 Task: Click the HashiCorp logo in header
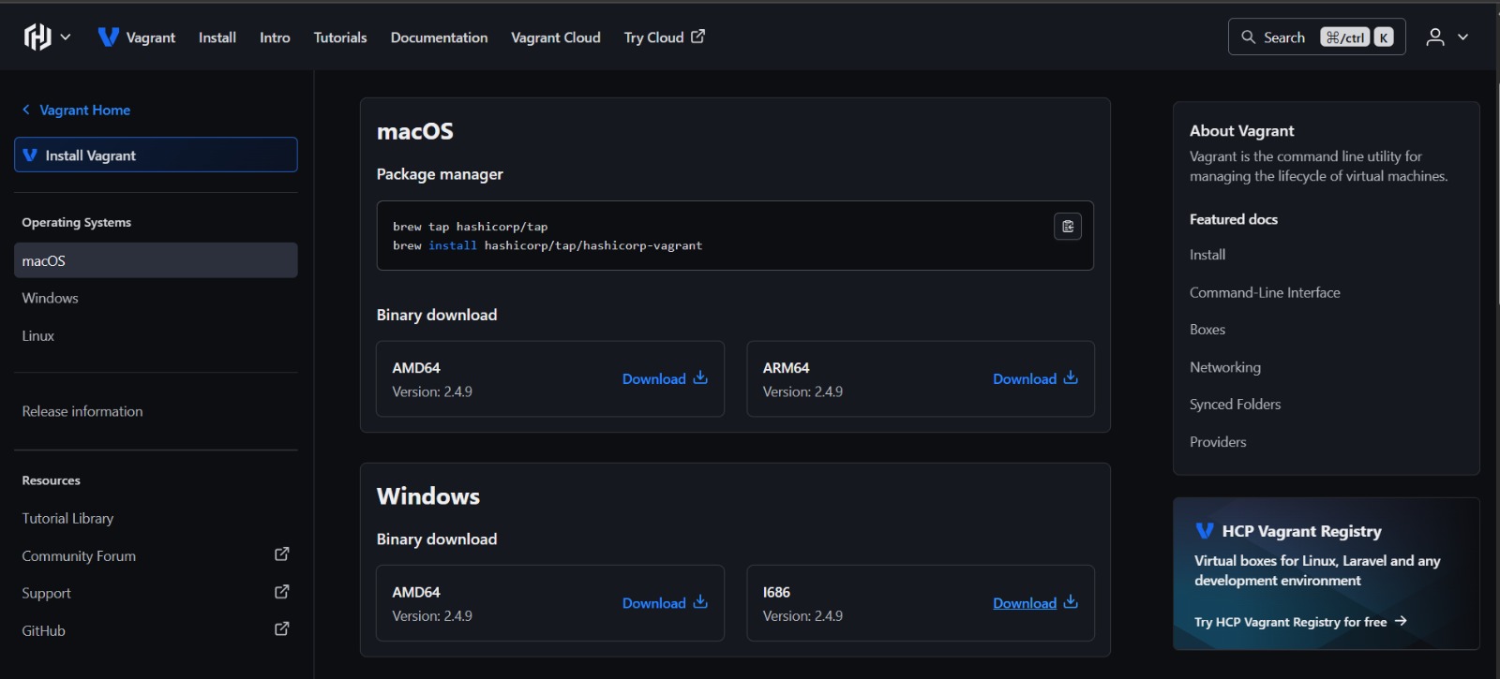pos(37,37)
